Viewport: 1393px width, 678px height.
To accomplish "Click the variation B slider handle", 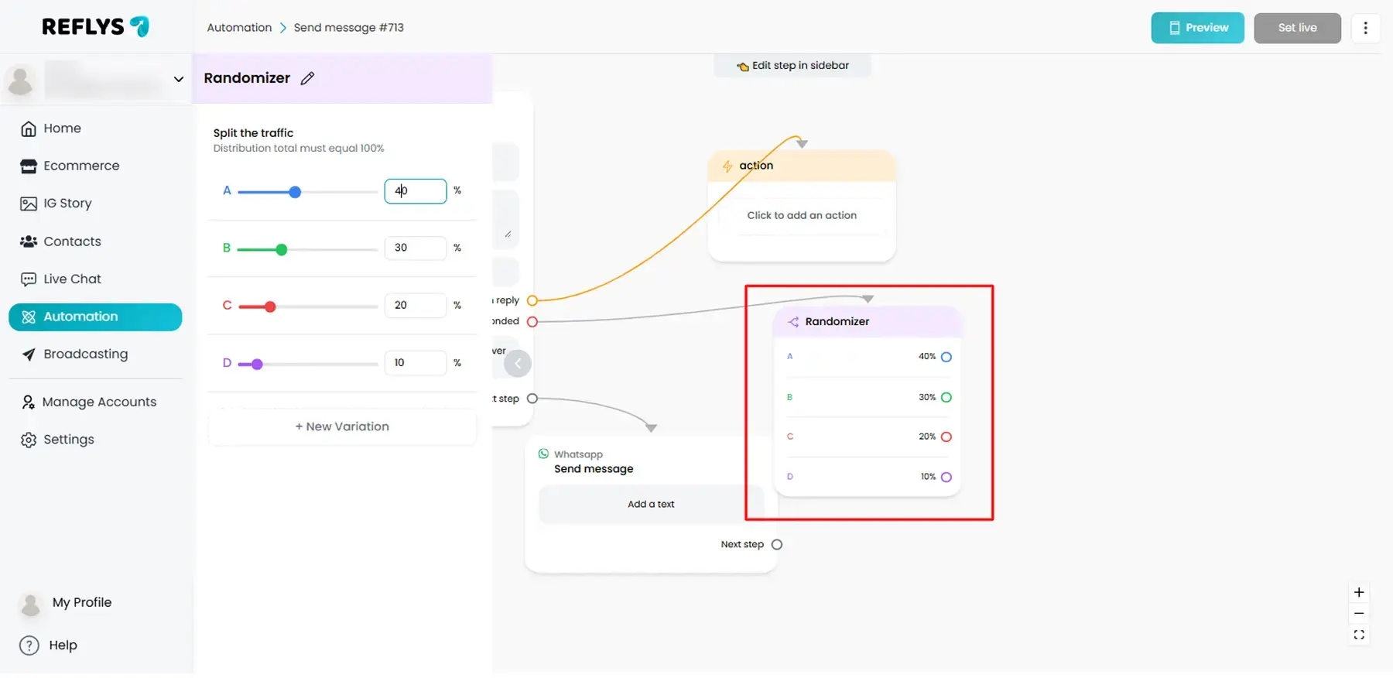I will click(x=282, y=249).
